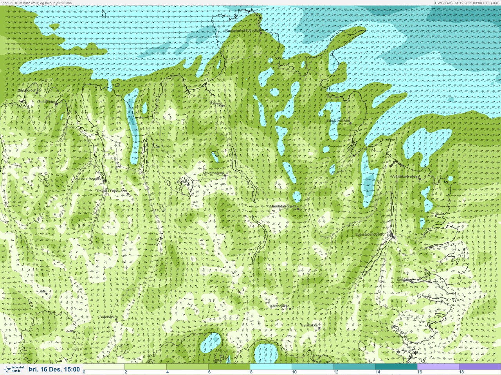Screen dimensions: 501x375
Task: Click the Ásbyrgi station marker
Action: (222, 106)
